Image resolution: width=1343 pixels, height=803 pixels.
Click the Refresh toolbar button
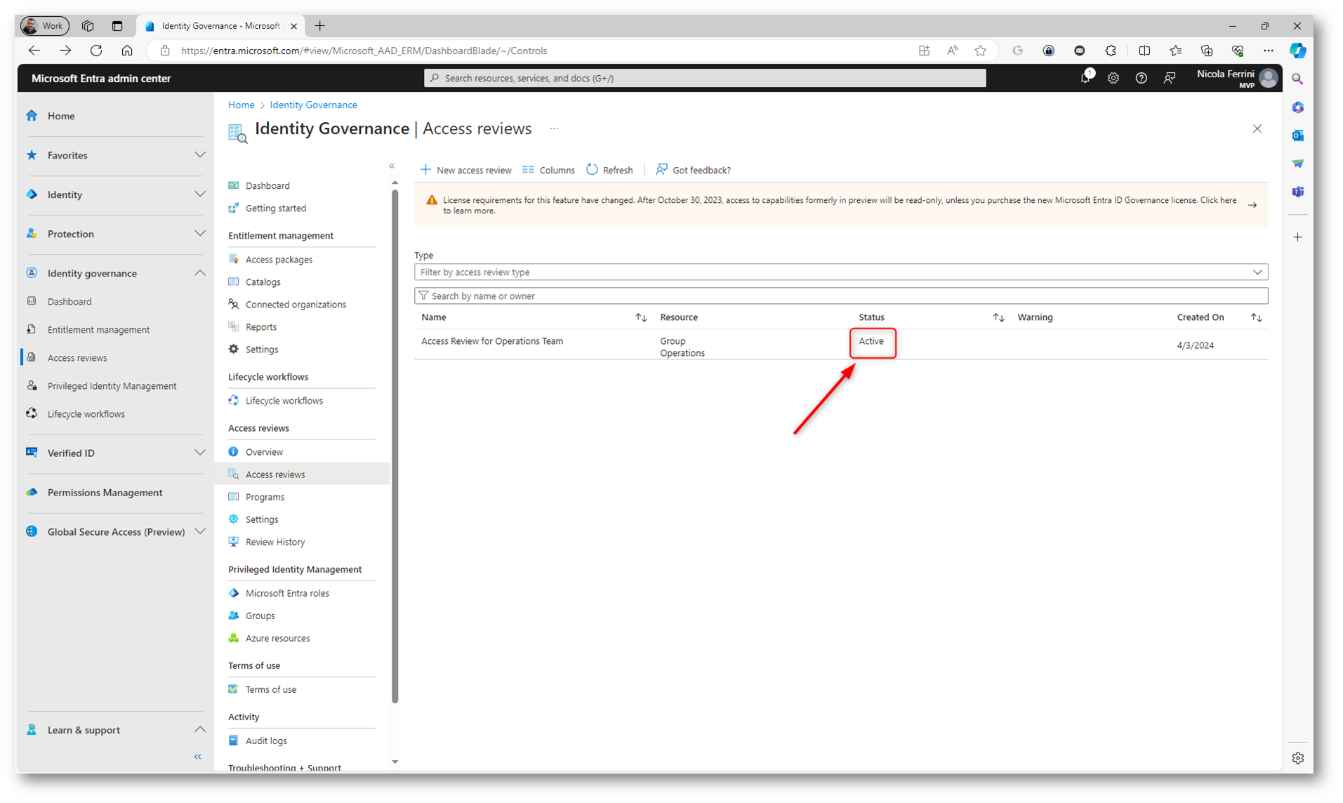pyautogui.click(x=609, y=170)
